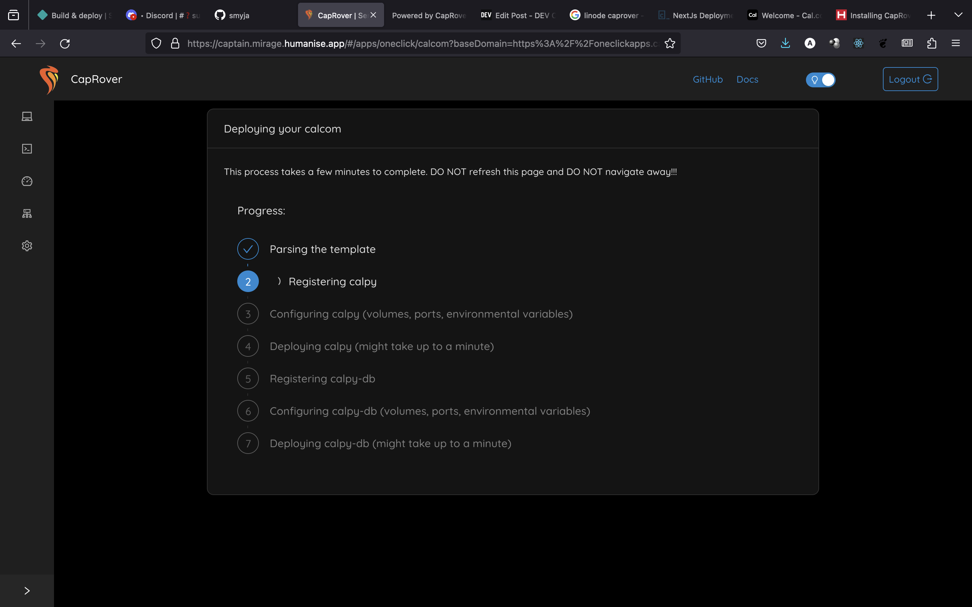Open the Firefox hamburger application menu
Viewport: 972px width, 607px height.
pos(955,44)
